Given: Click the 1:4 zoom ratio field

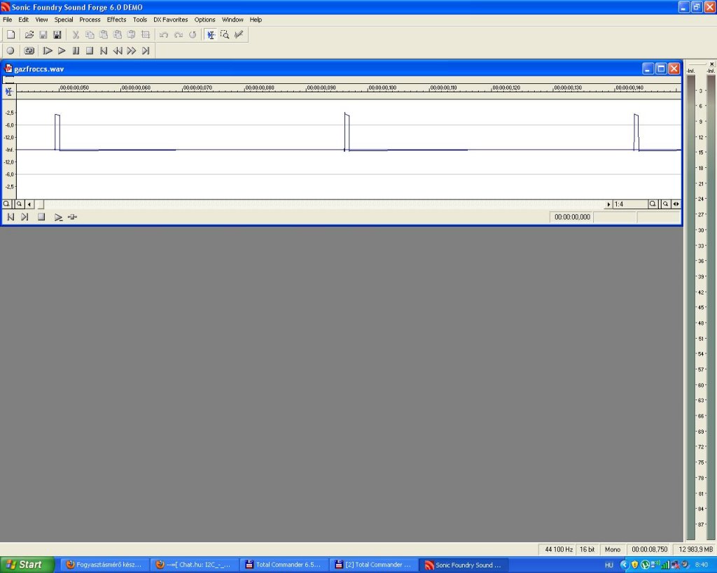Looking at the screenshot, I should pyautogui.click(x=630, y=204).
